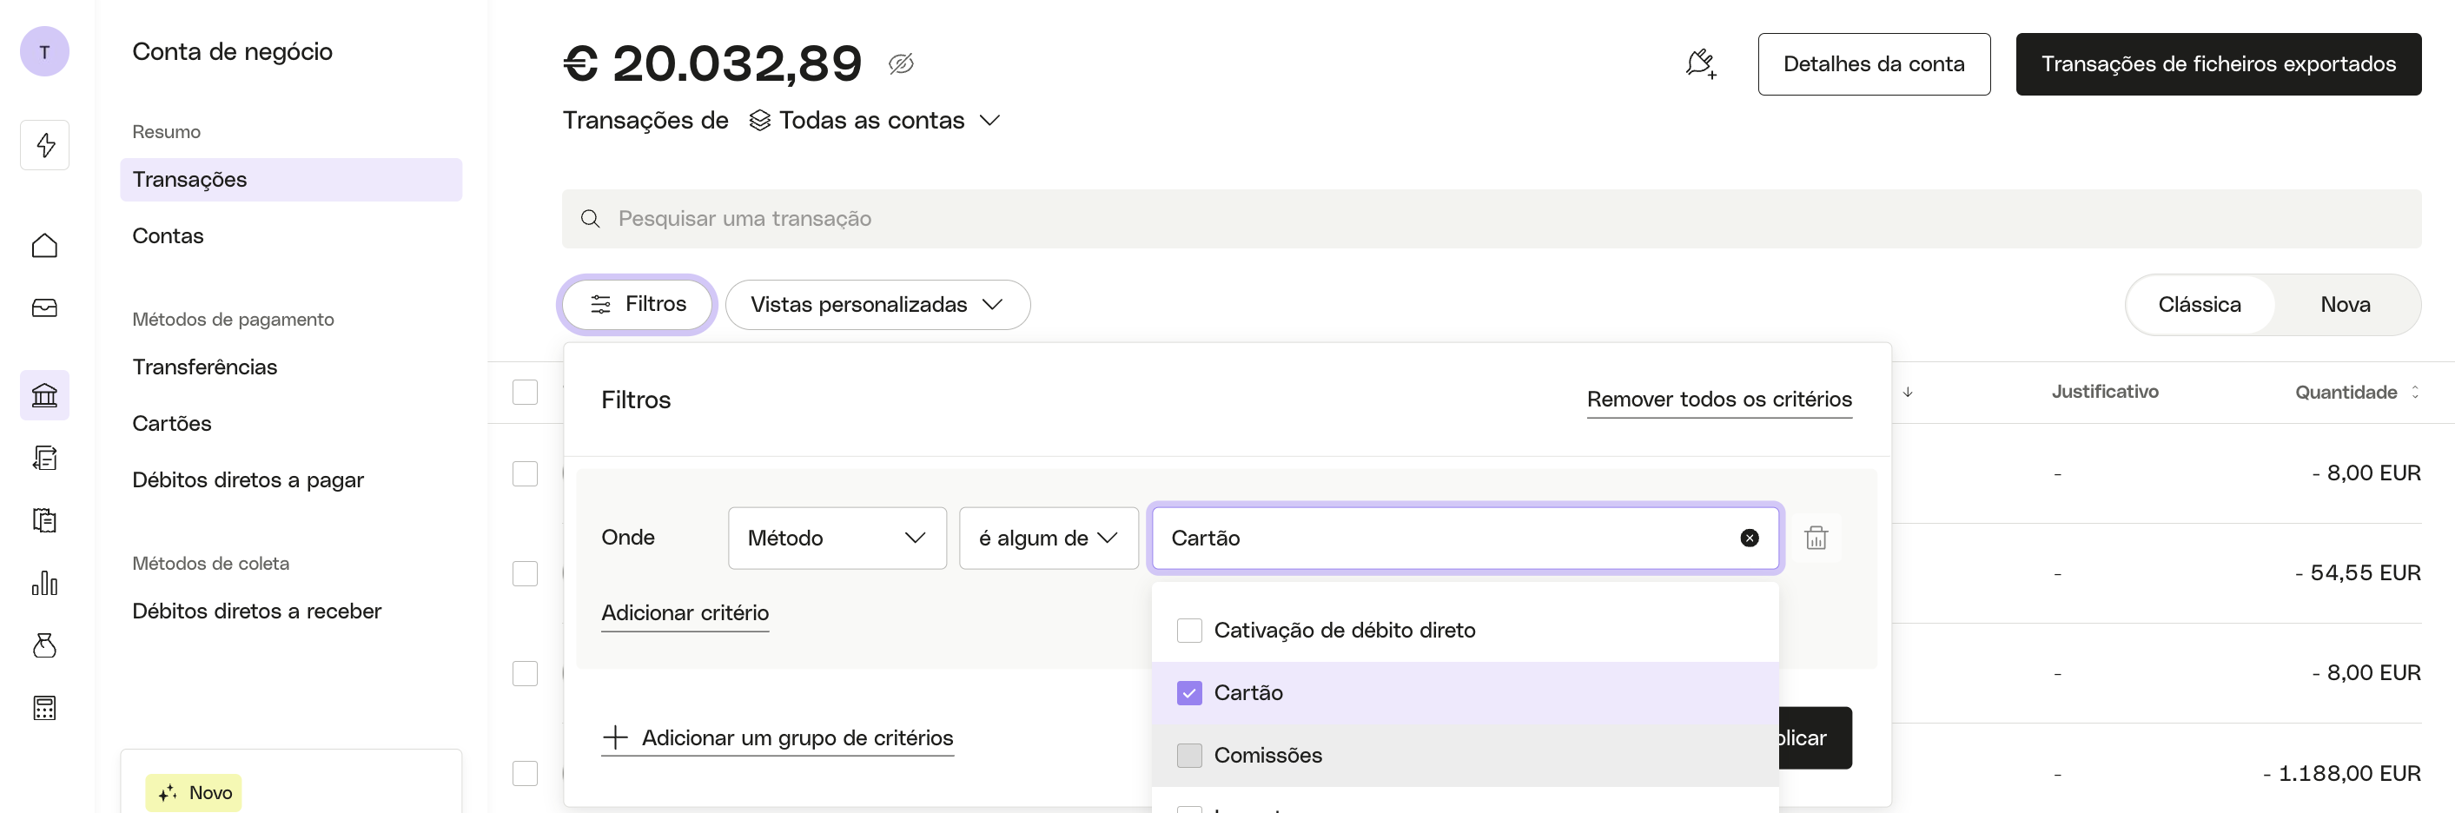This screenshot has height=813, width=2455.
Task: Click the lightning bolt quick actions icon
Action: (x=45, y=145)
